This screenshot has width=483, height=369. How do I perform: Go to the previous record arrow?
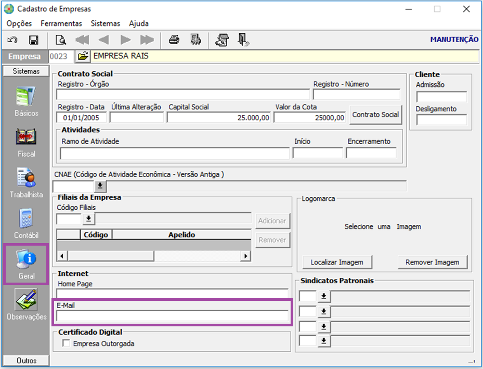click(103, 40)
